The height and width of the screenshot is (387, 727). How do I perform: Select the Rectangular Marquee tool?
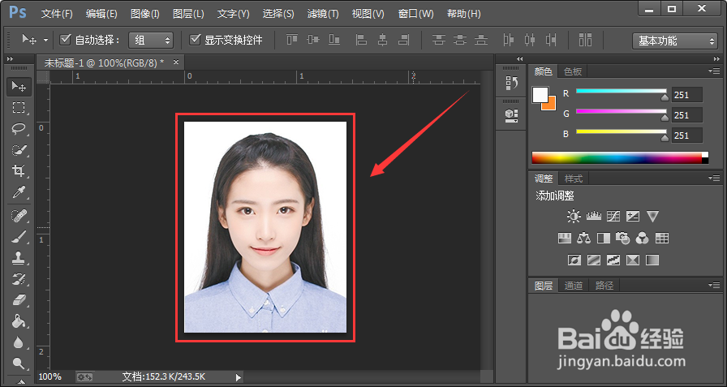19,108
